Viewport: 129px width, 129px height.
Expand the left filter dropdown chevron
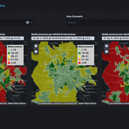32,23
